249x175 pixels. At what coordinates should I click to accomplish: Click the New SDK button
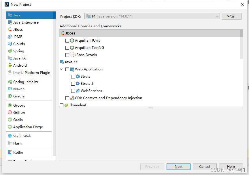point(231,16)
